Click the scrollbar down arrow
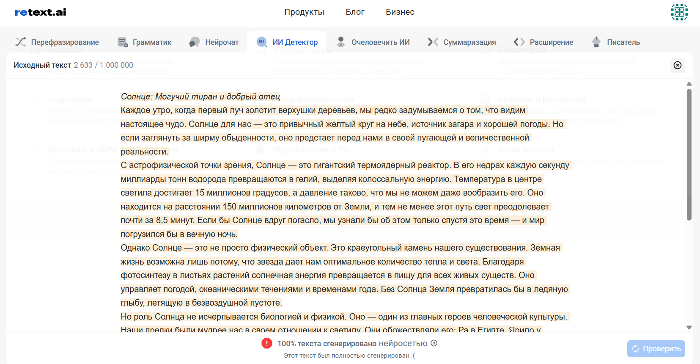This screenshot has width=700, height=364. pyautogui.click(x=689, y=328)
